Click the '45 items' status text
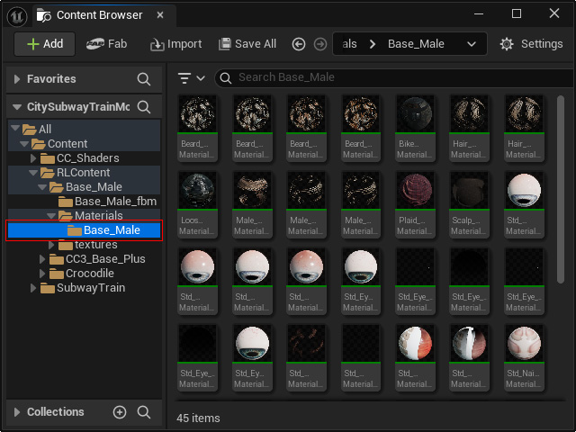Image resolution: width=576 pixels, height=432 pixels. tap(198, 418)
